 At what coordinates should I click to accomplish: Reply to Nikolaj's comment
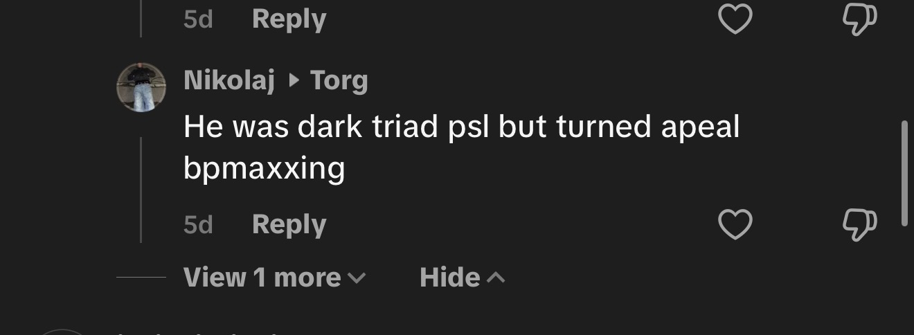[289, 224]
